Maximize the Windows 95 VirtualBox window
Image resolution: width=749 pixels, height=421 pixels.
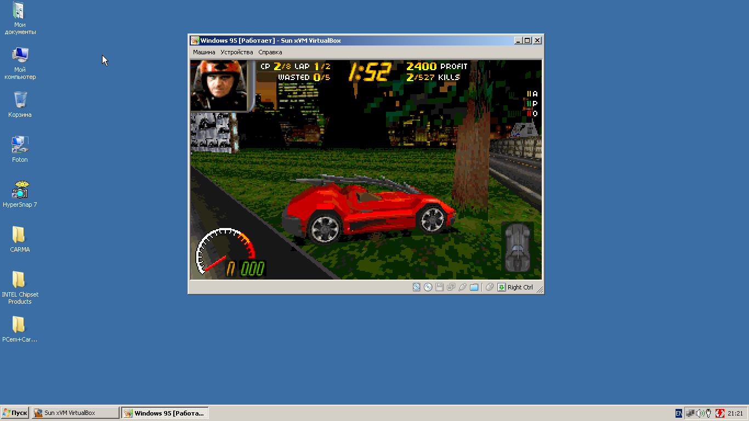(527, 41)
